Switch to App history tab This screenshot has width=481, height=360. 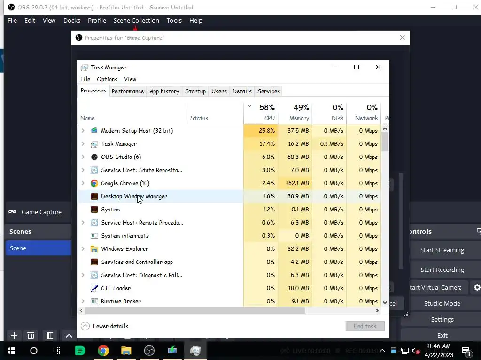[164, 91]
